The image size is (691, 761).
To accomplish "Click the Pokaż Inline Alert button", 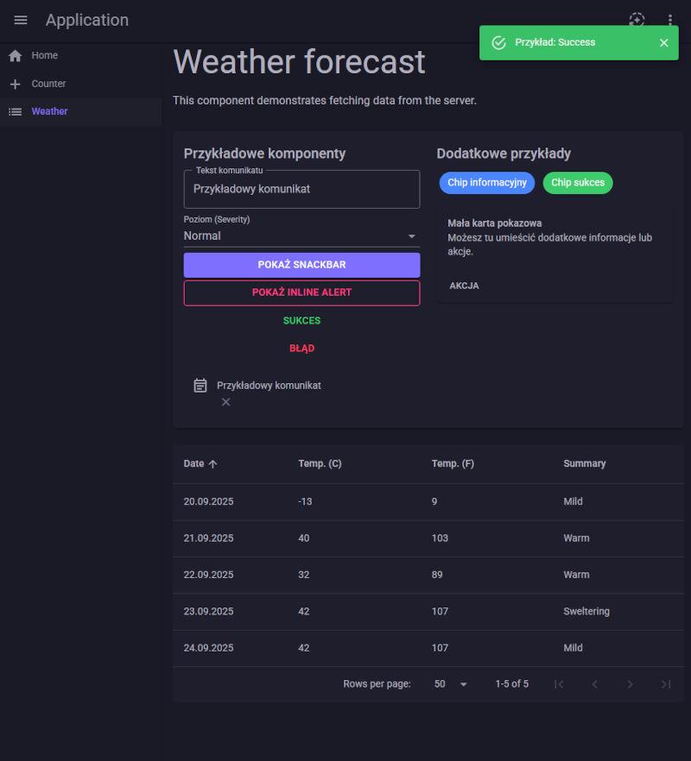I will tap(301, 292).
